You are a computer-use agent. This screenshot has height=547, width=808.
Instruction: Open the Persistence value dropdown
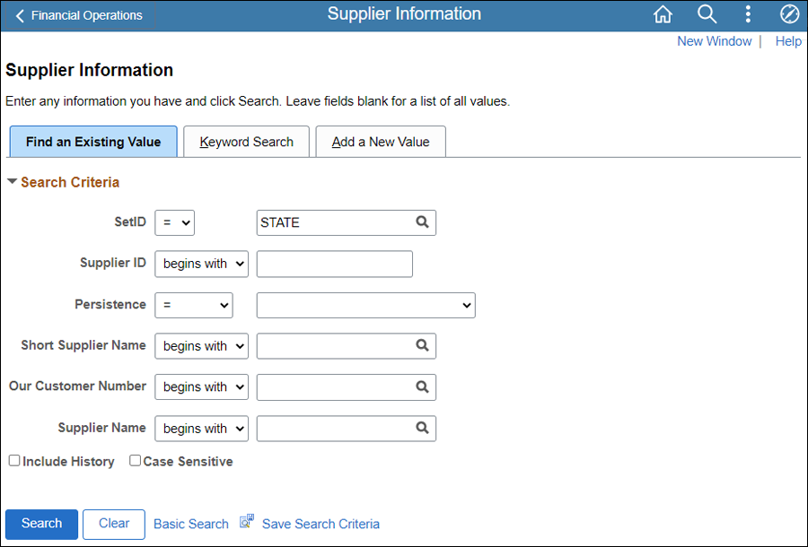pos(366,305)
